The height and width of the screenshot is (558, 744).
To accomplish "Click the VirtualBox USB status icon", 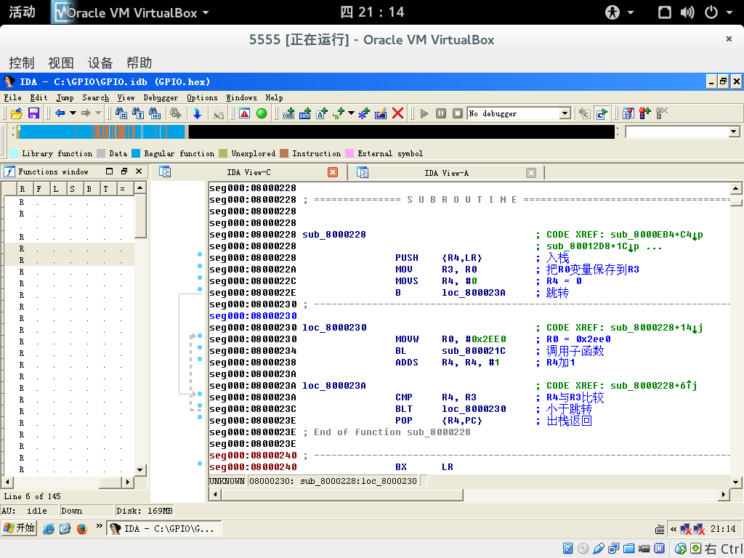I will click(599, 549).
